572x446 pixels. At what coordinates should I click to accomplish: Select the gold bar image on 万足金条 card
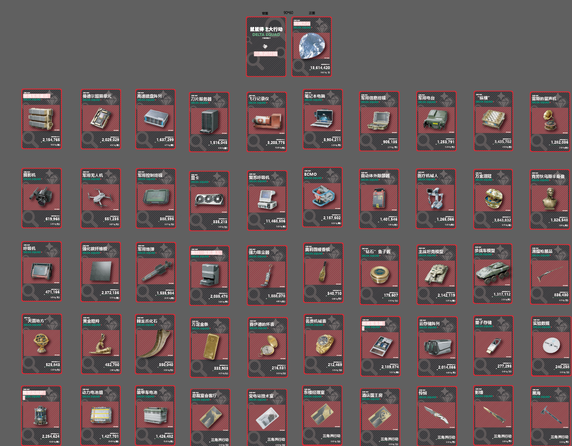point(210,346)
